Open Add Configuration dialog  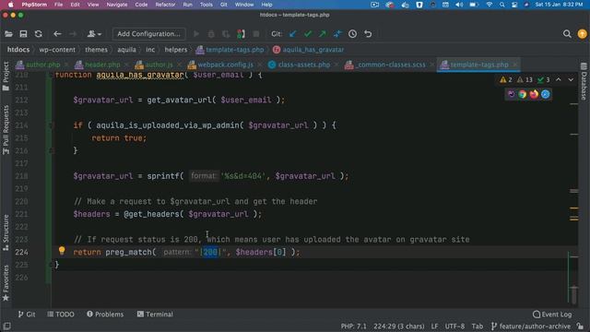point(149,34)
